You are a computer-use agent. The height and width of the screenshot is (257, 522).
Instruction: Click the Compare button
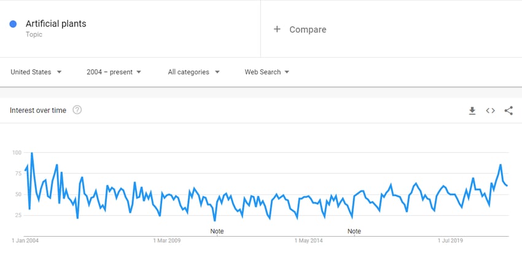pos(300,29)
